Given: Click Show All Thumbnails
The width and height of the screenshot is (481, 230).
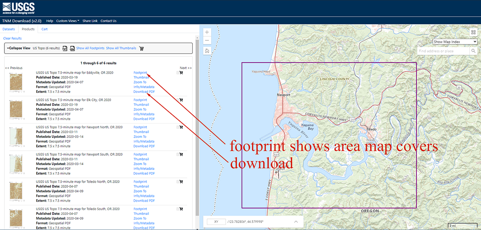Looking at the screenshot, I should point(121,48).
